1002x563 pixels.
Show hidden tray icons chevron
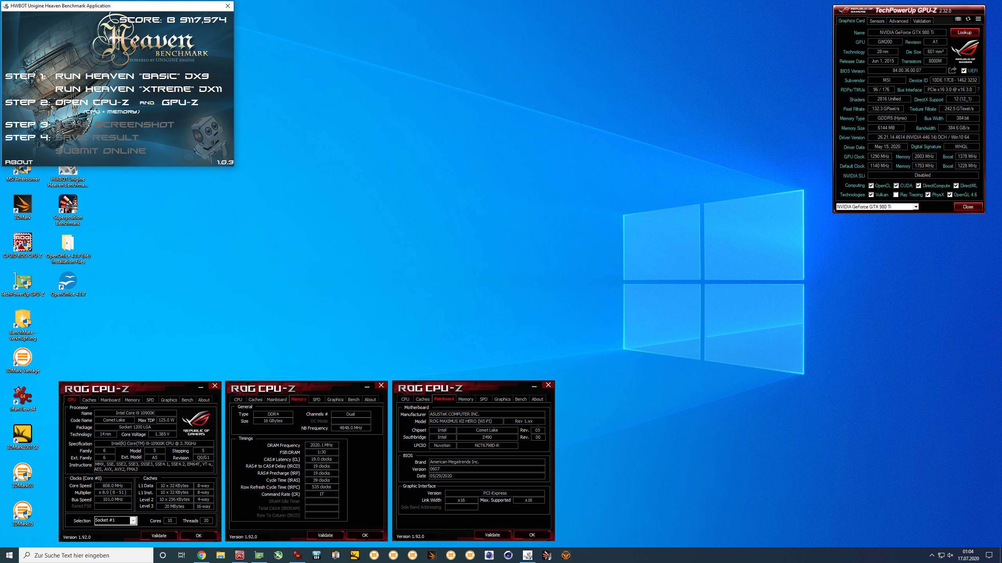932,555
